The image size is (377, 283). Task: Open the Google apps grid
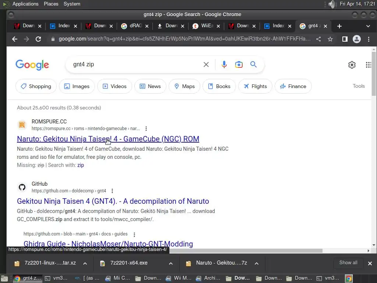[x=368, y=65]
